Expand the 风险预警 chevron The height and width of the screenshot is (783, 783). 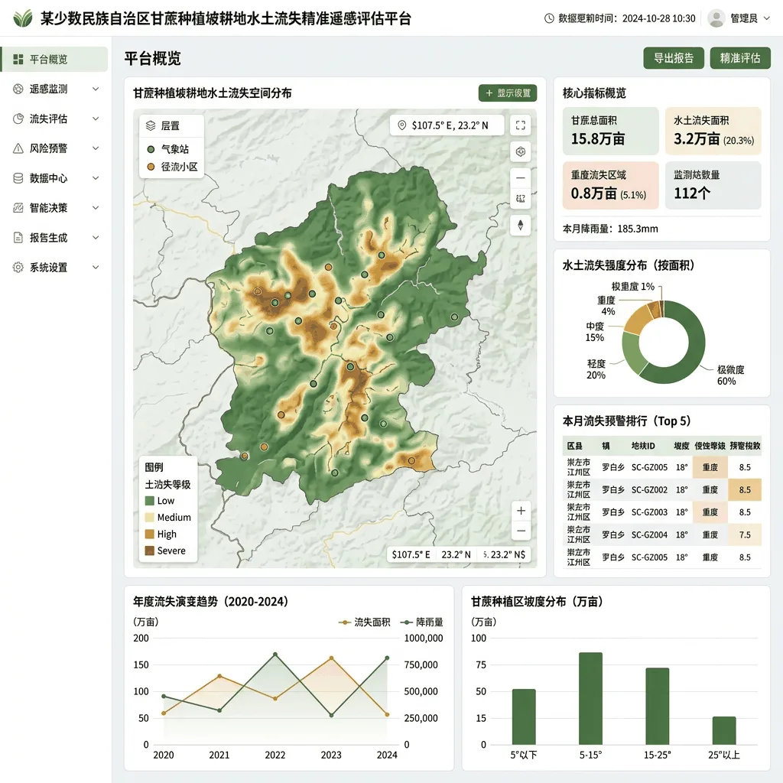tap(96, 148)
